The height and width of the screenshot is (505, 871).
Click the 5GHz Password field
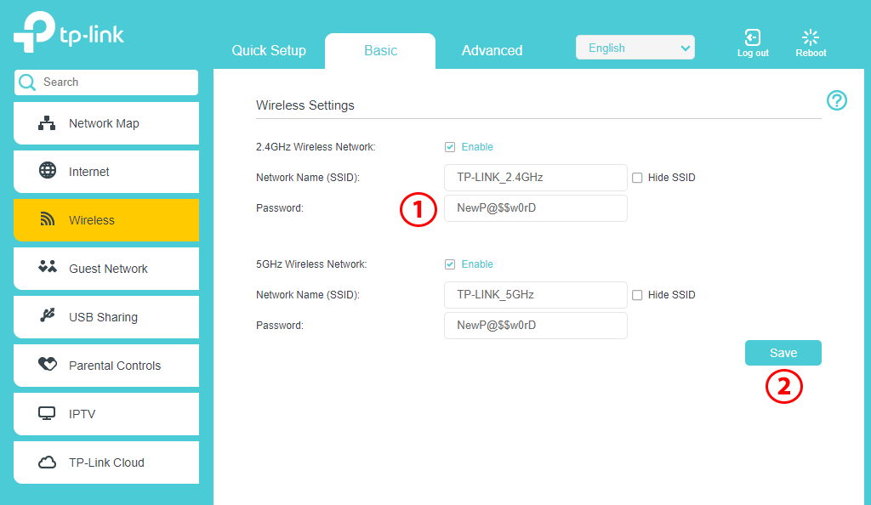click(x=536, y=326)
